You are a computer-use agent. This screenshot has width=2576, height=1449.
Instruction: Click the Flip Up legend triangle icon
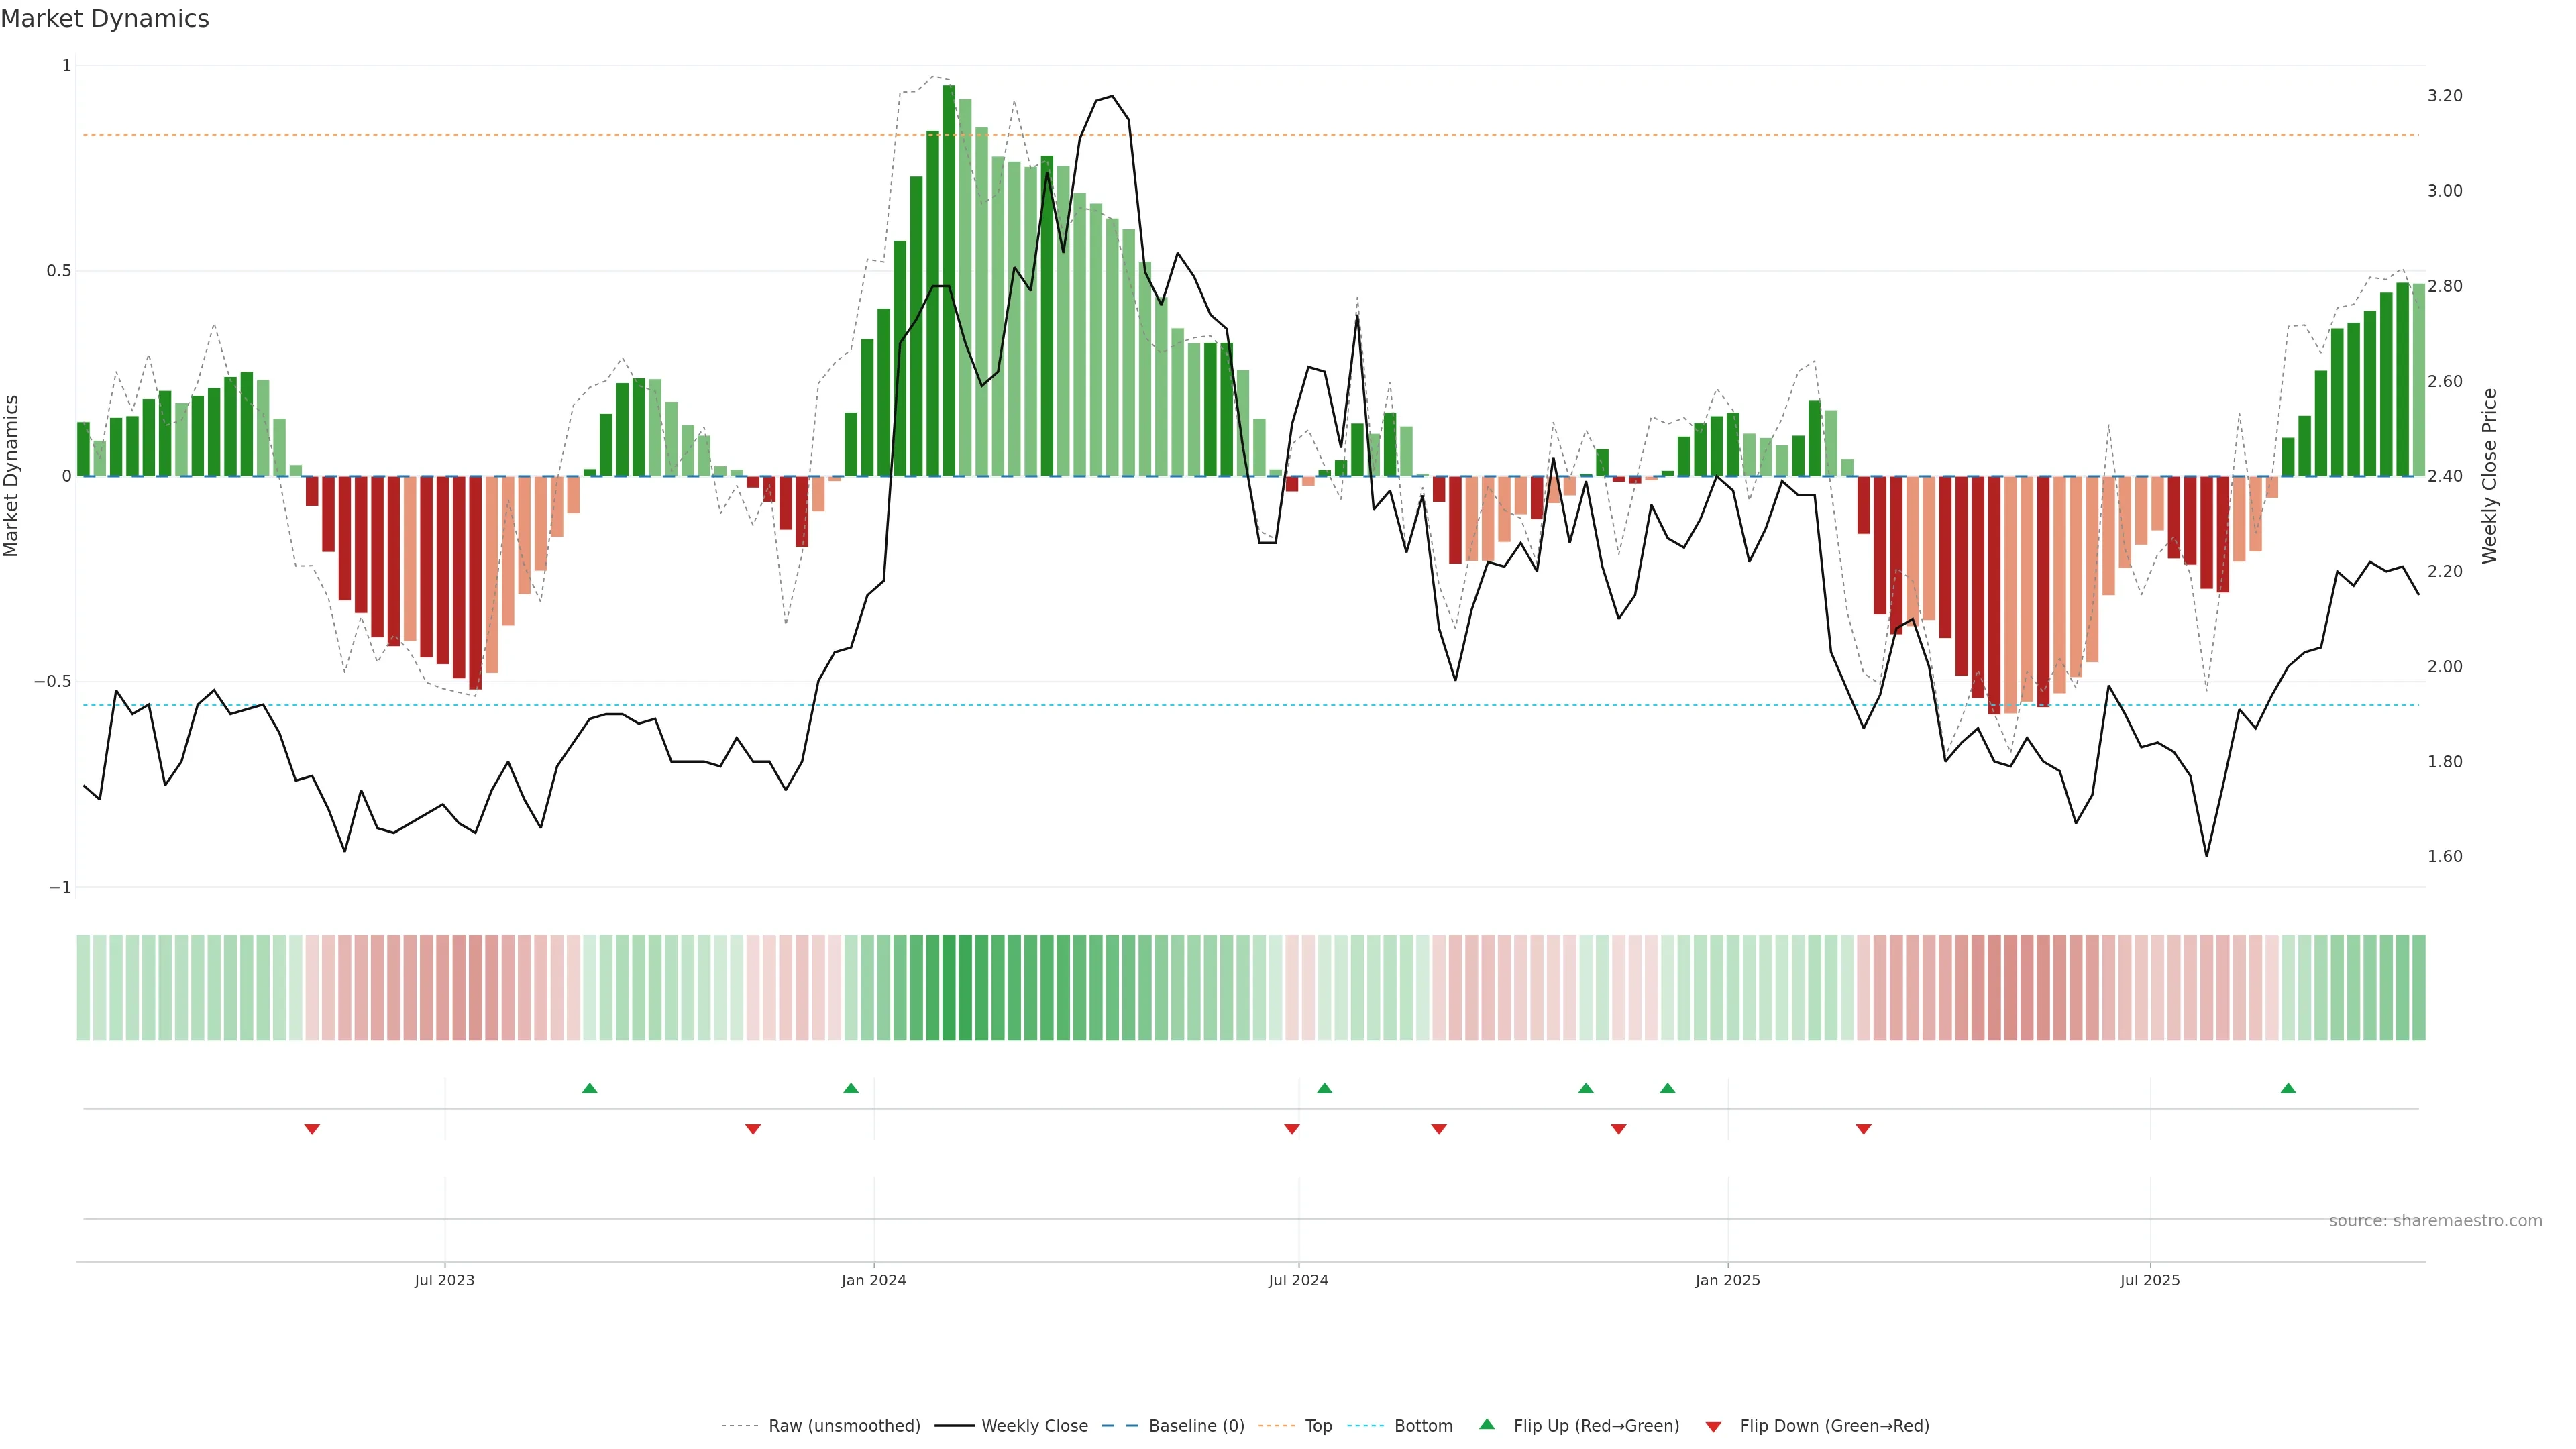[x=1487, y=1424]
